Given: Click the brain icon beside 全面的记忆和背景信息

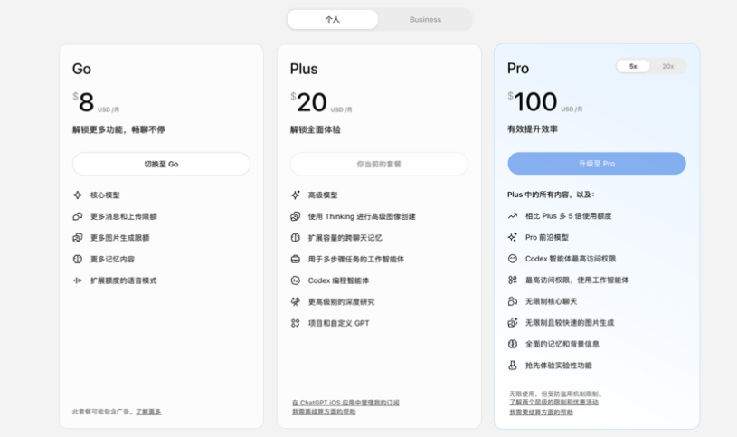Looking at the screenshot, I should [513, 344].
